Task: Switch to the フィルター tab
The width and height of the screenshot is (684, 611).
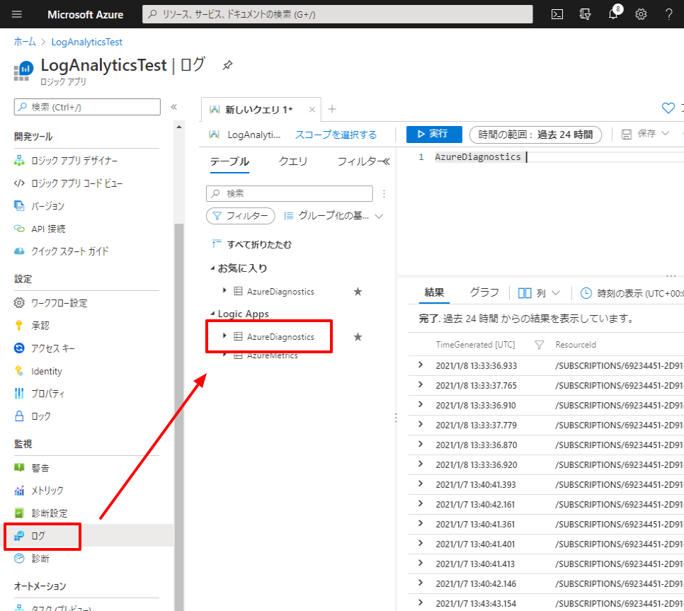Action: [360, 161]
